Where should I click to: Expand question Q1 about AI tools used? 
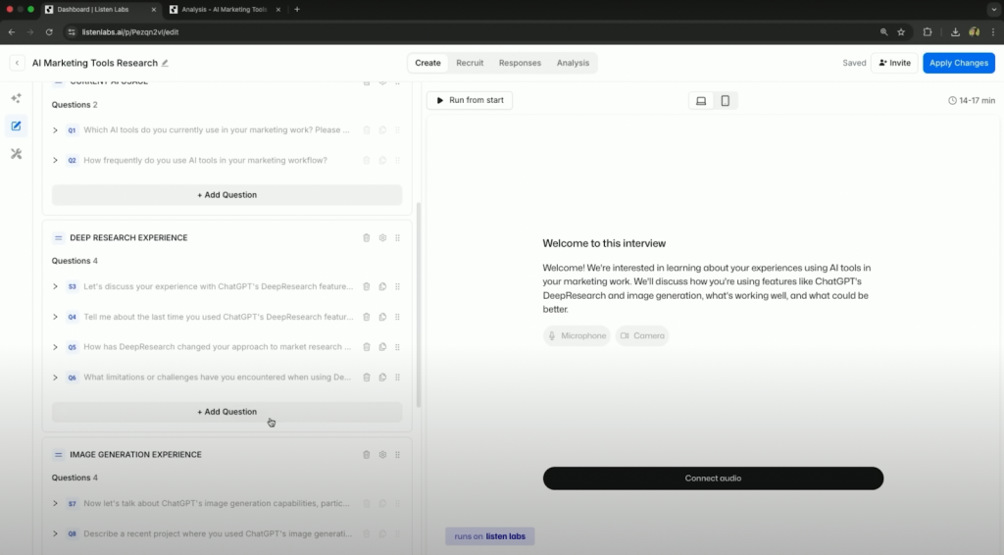pos(56,130)
